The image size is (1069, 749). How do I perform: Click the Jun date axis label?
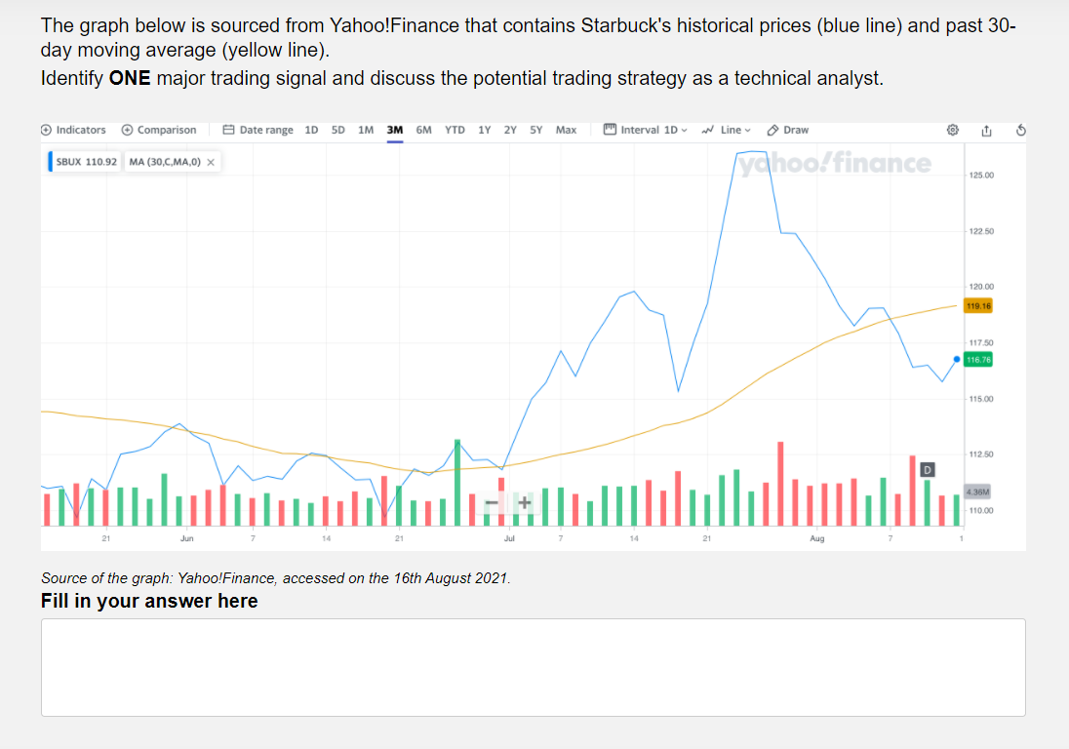[x=187, y=538]
